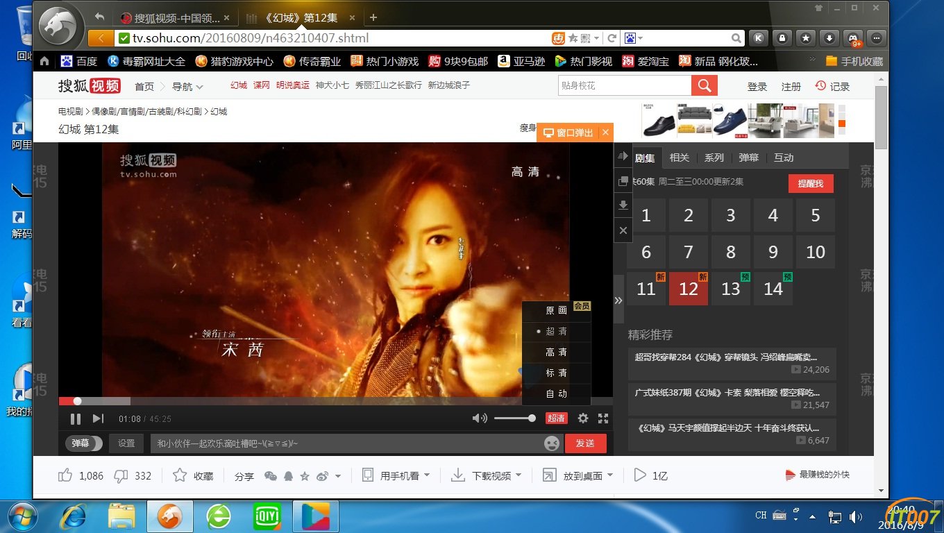Click the thumbs up like icon
Screen dimensions: 944x533
(65, 475)
